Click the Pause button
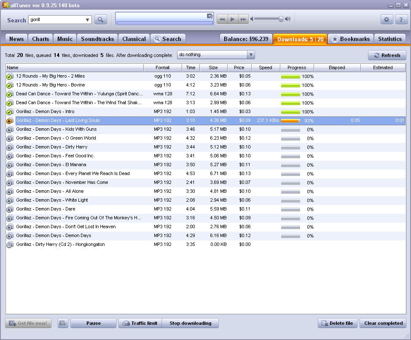This screenshot has width=411, height=340. click(93, 323)
